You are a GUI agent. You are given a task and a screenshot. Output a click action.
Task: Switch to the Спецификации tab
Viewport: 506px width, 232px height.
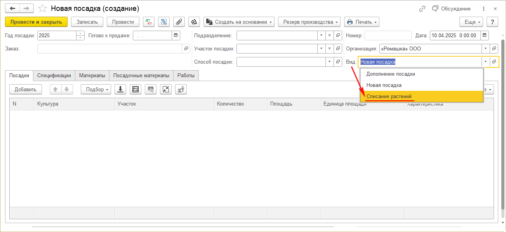(x=54, y=76)
